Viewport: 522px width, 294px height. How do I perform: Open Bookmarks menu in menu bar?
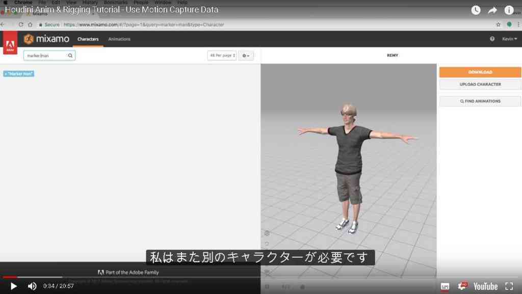(x=116, y=3)
